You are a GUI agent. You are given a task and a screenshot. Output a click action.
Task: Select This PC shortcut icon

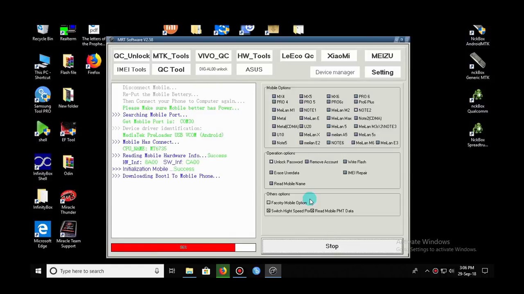[x=43, y=67]
